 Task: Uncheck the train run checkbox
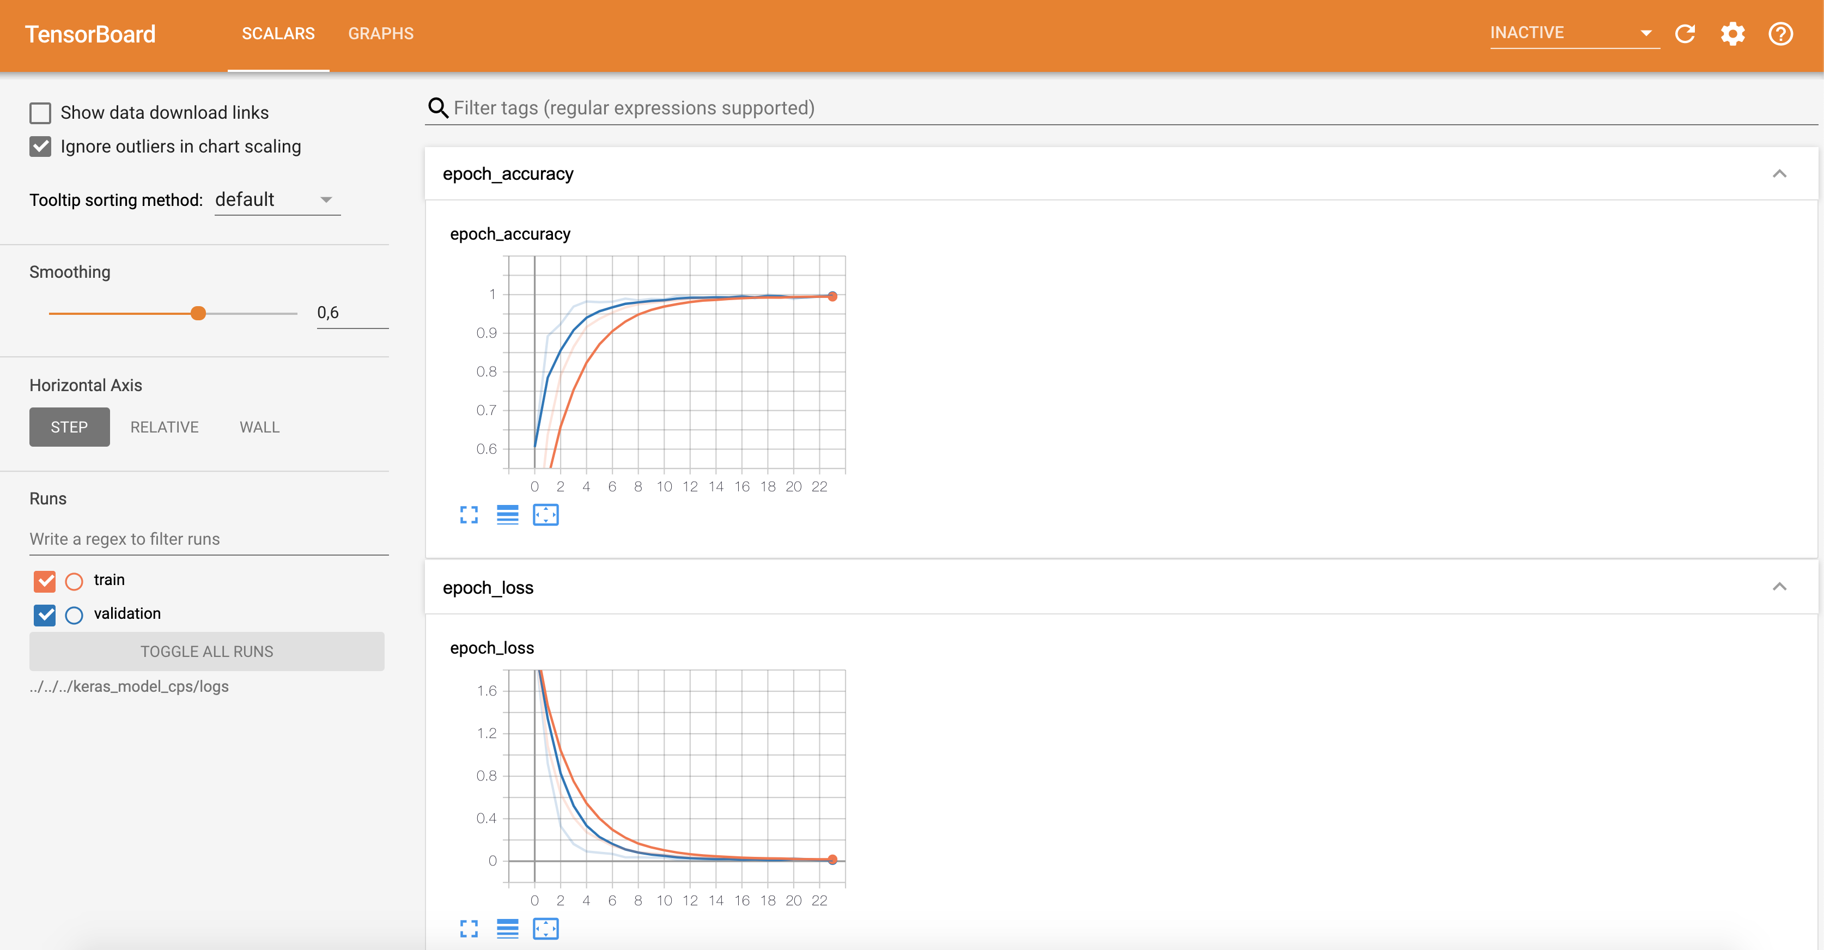(45, 581)
